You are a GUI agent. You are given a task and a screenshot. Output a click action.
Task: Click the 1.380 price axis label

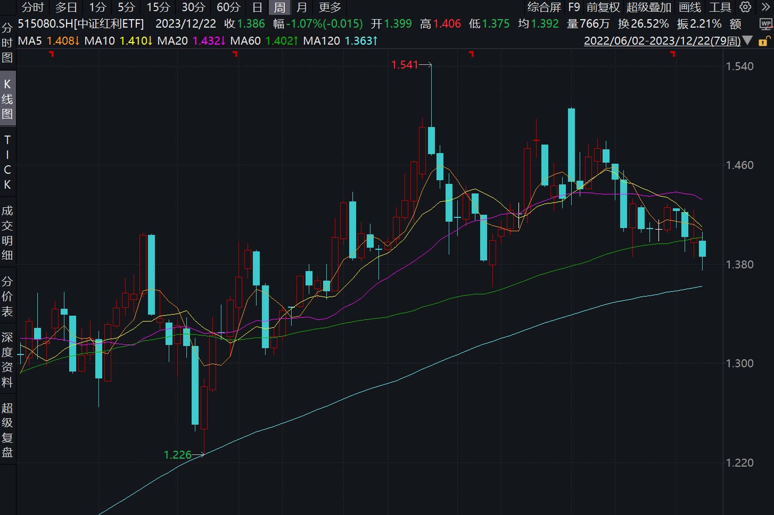tap(740, 265)
